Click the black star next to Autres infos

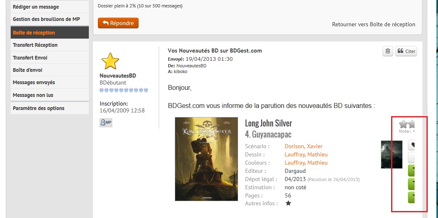pyautogui.click(x=288, y=204)
